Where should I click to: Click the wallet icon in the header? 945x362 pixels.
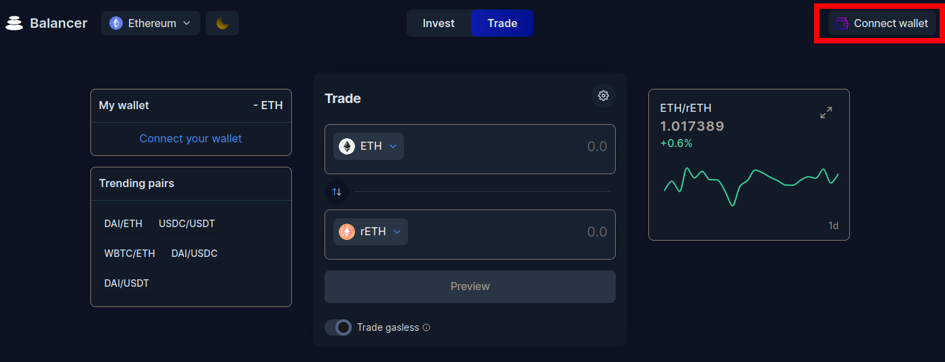coord(842,23)
